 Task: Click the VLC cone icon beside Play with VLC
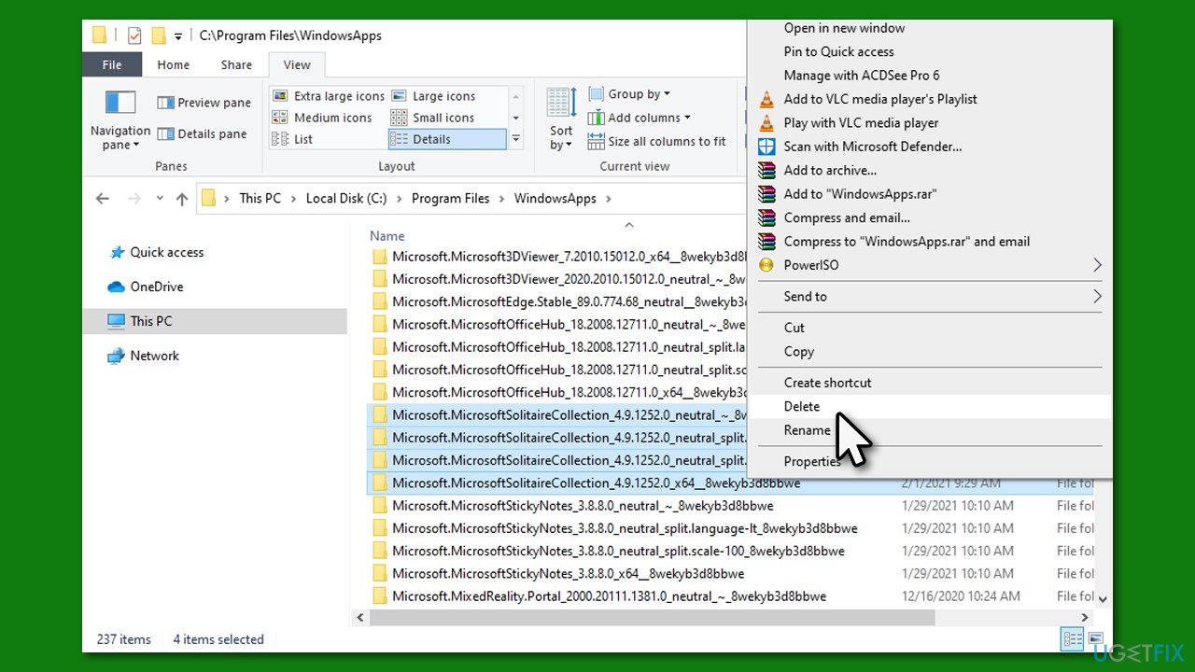pyautogui.click(x=766, y=123)
